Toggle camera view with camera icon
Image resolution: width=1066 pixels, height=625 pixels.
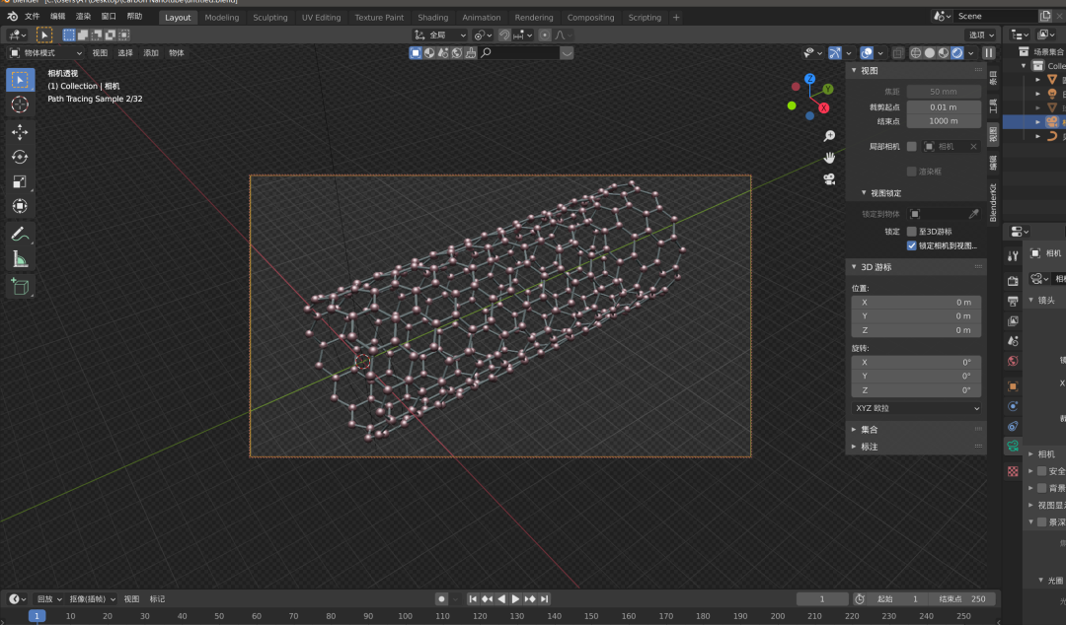tap(829, 178)
